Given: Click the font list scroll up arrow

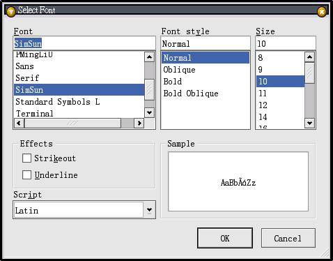Looking at the screenshot, I should pos(149,57).
